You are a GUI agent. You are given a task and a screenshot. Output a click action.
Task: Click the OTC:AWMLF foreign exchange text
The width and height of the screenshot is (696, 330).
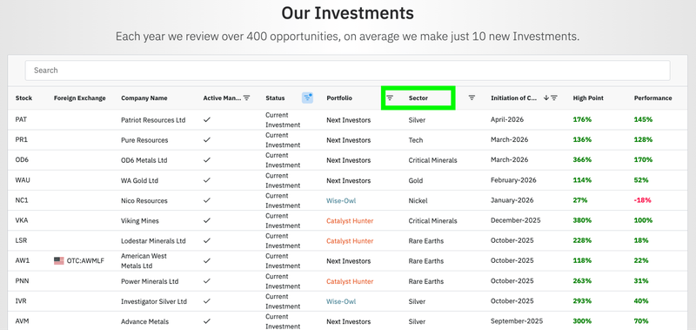[x=85, y=260]
